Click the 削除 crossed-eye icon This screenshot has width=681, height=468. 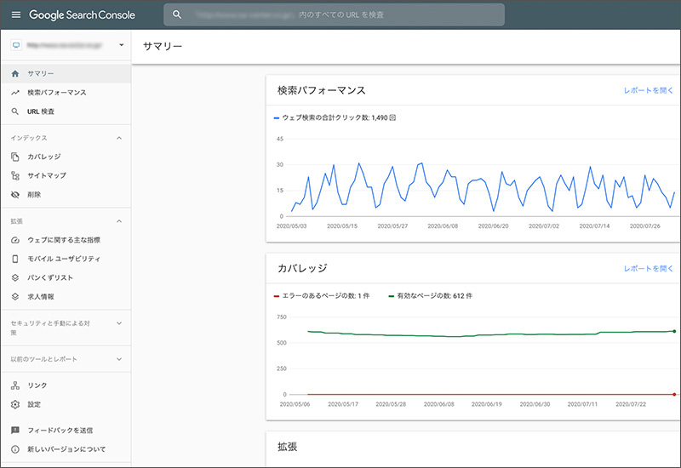(x=15, y=195)
